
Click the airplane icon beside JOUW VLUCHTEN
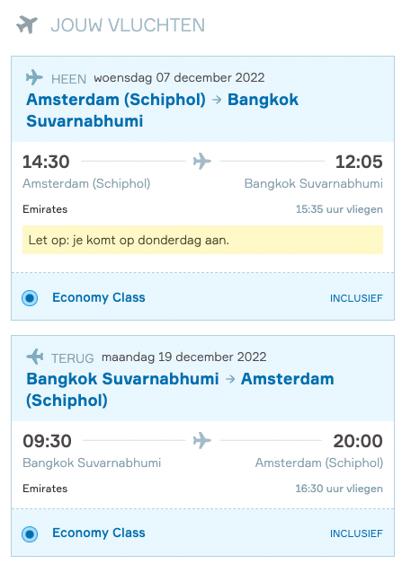point(27,25)
